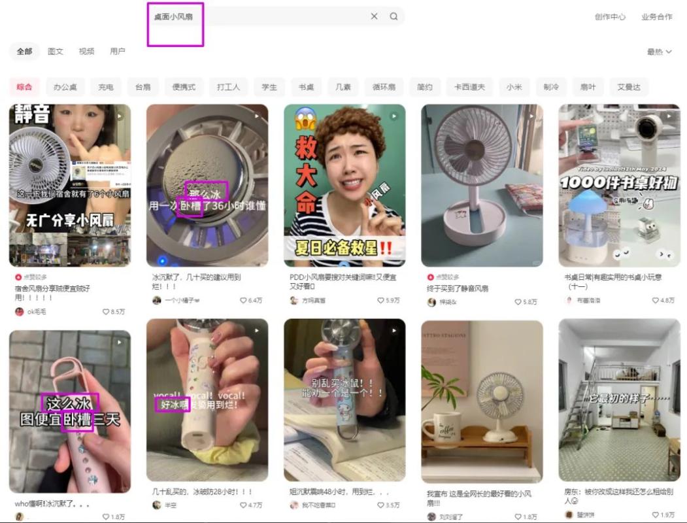Tap the heart showing 3.5万 likes
Viewport: 687px width, 523px height.
380,505
